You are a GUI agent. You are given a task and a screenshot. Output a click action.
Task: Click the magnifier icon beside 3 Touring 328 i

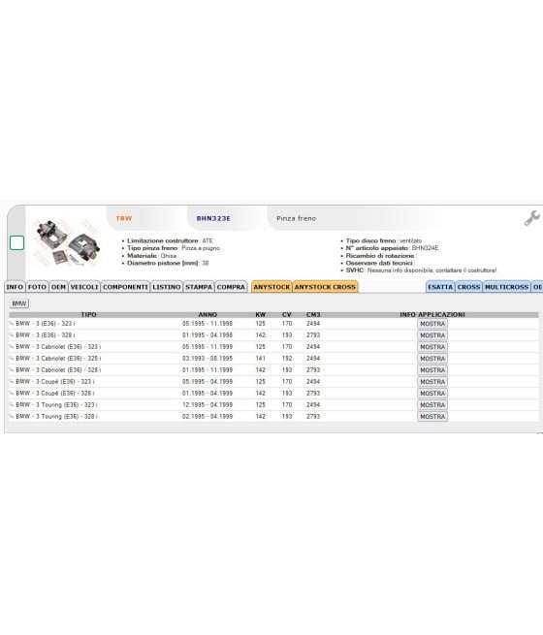pyautogui.click(x=12, y=416)
